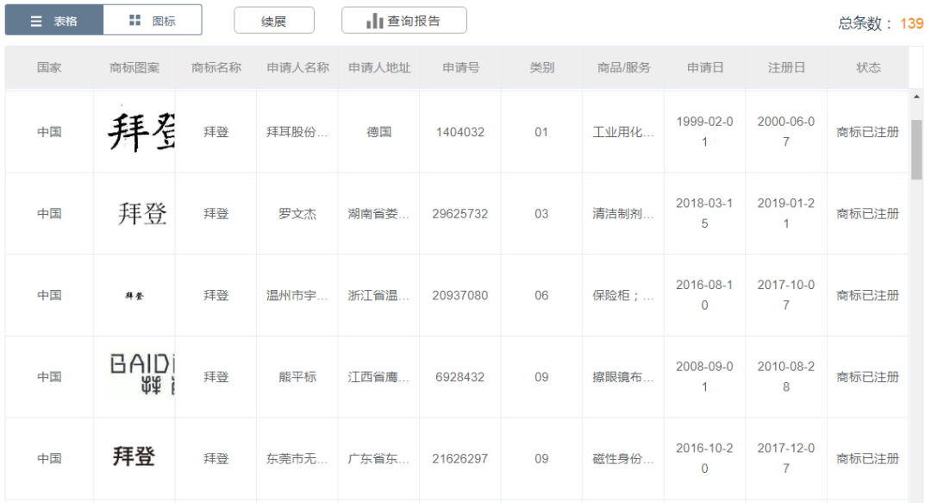Click goods cell 保险柜；…

[x=623, y=295]
